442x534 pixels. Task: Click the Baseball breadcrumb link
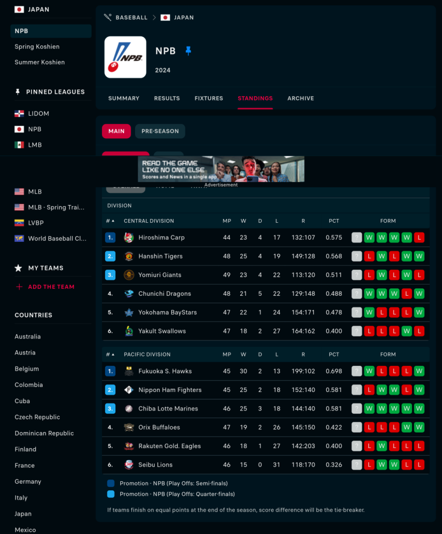click(x=131, y=18)
